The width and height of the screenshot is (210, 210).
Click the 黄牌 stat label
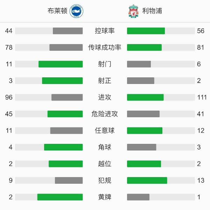[x=105, y=197]
